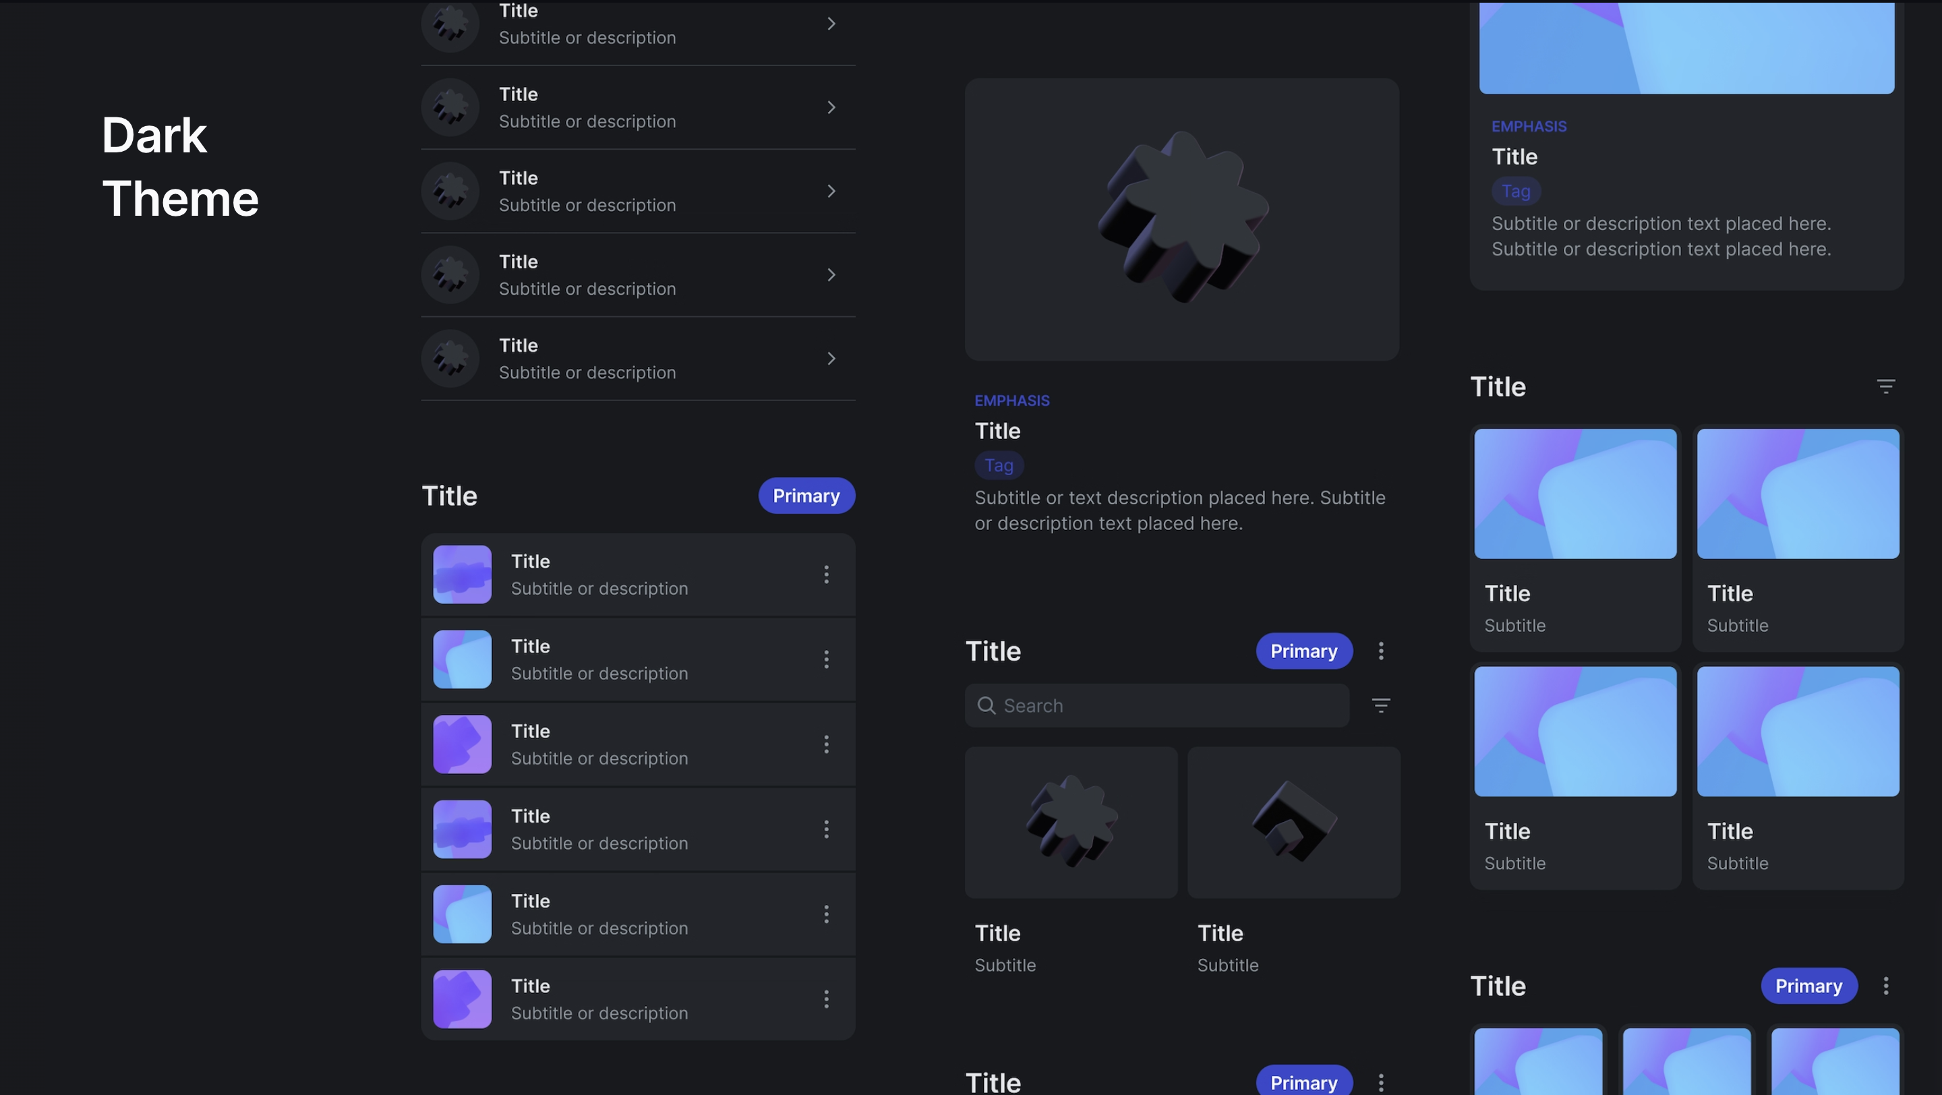This screenshot has height=1095, width=1942.
Task: Click the Tag chip in the blue image card
Action: pyautogui.click(x=1516, y=191)
